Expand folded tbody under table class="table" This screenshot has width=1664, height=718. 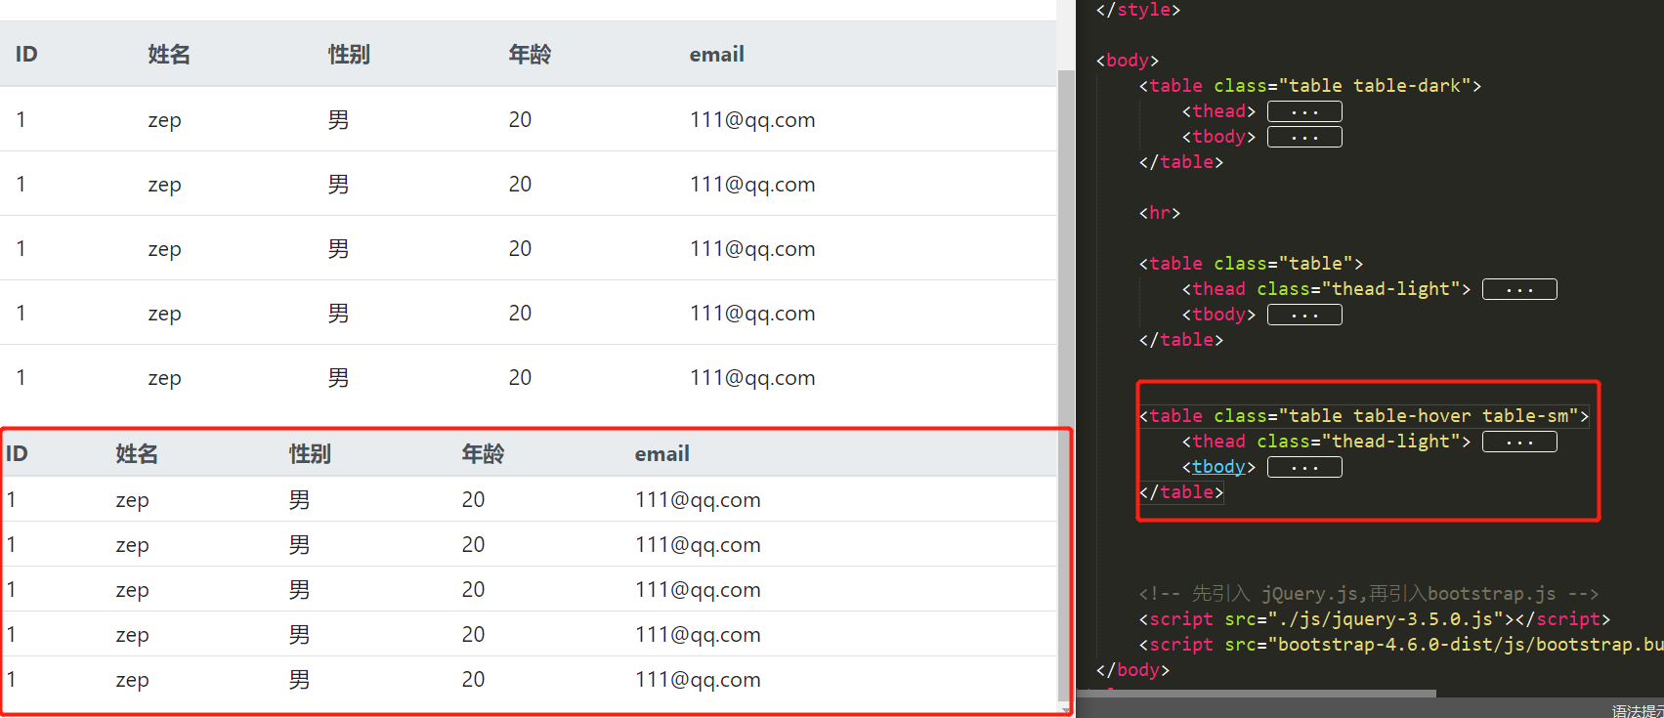(x=1304, y=315)
